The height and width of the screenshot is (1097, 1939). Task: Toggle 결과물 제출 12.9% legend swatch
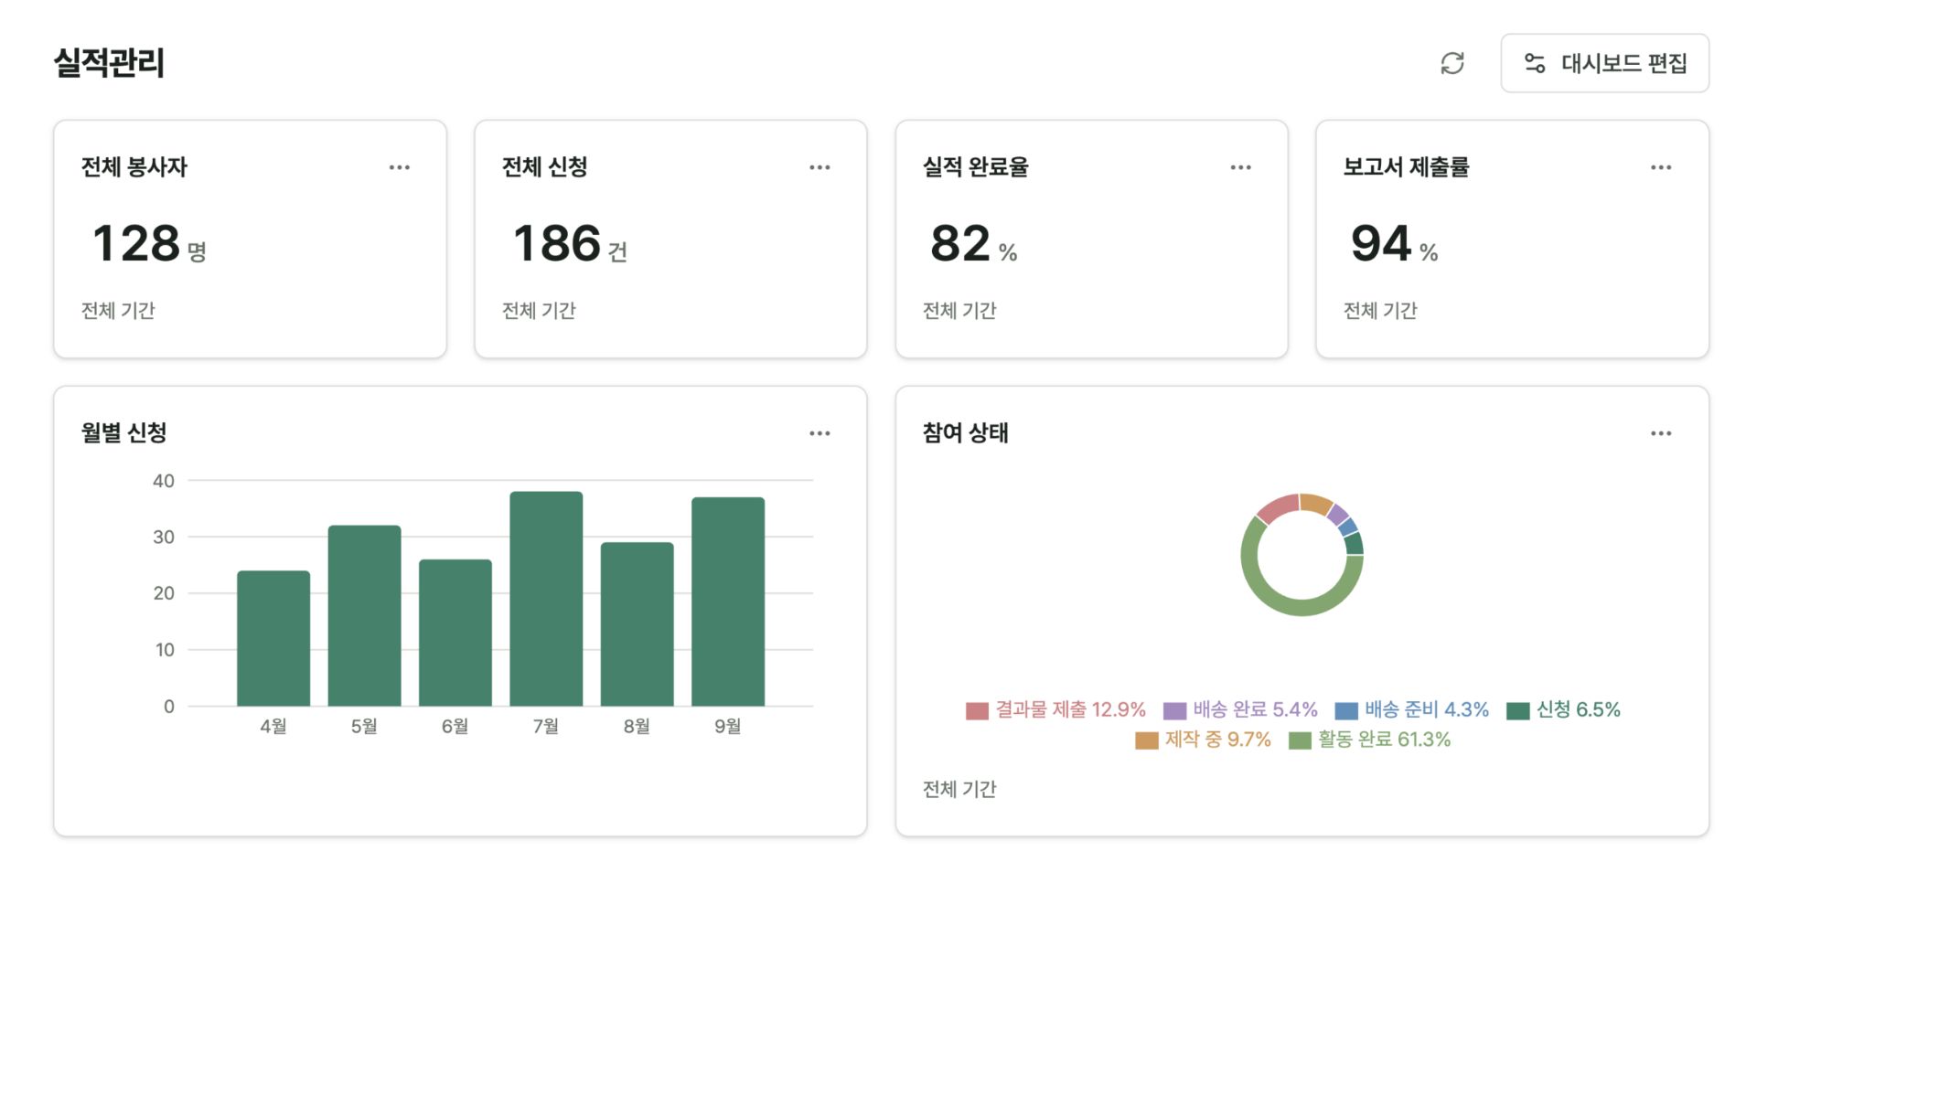coord(977,711)
